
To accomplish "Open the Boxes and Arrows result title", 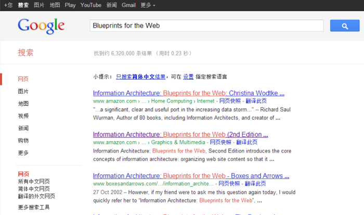I will coord(187,176).
